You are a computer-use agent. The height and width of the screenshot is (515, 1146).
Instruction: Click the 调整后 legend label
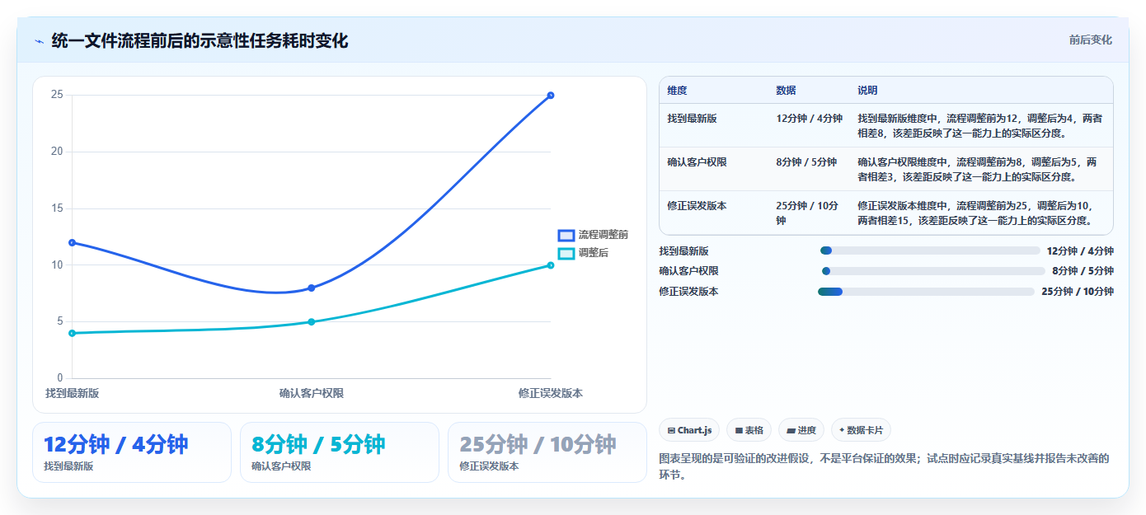click(x=594, y=254)
